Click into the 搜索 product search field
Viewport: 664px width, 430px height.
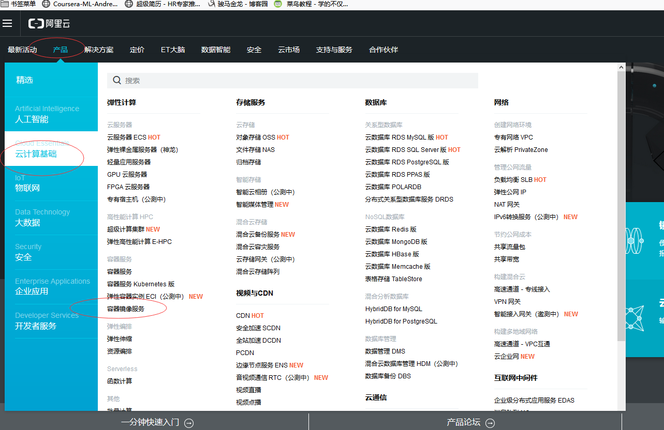point(292,80)
